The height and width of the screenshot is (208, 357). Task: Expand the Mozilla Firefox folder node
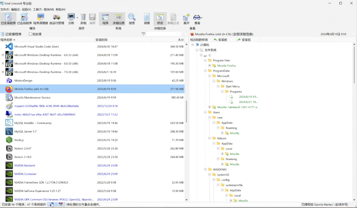pos(210,65)
